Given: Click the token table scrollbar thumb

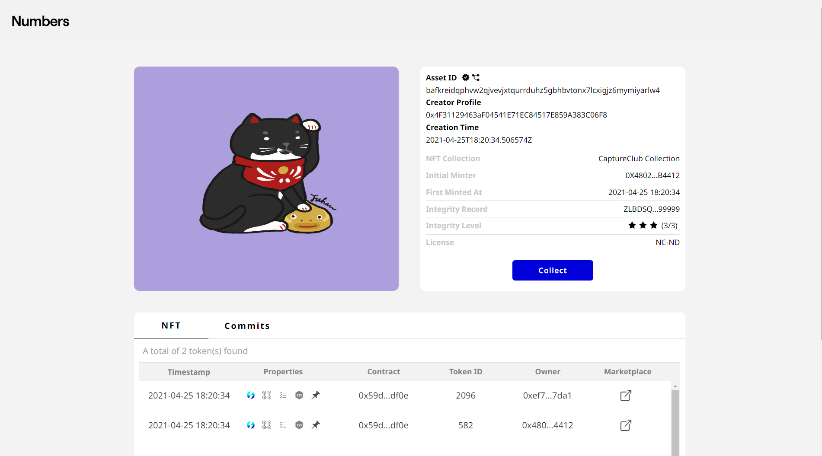Looking at the screenshot, I should (x=675, y=423).
